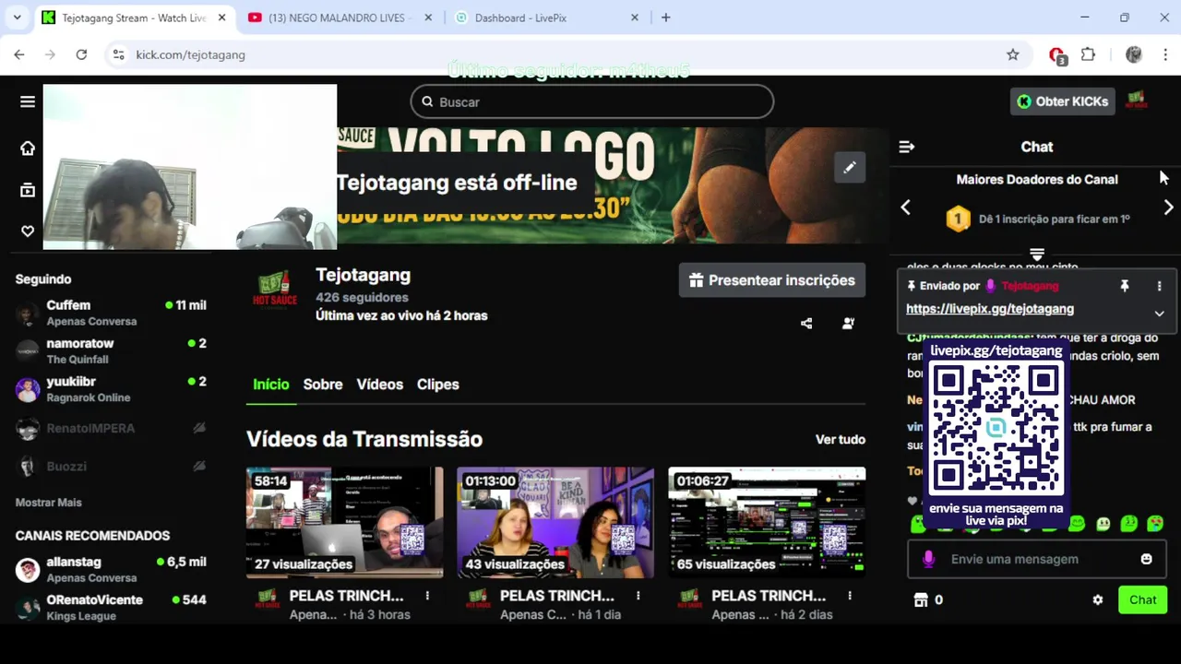This screenshot has width=1181, height=664.
Task: Open the Following heart icon
Action: [x=28, y=231]
